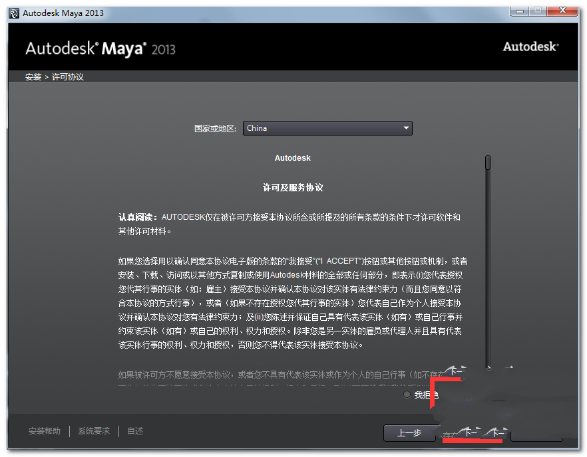587x457 pixels.
Task: Open the 自述 readme link
Action: coord(135,431)
